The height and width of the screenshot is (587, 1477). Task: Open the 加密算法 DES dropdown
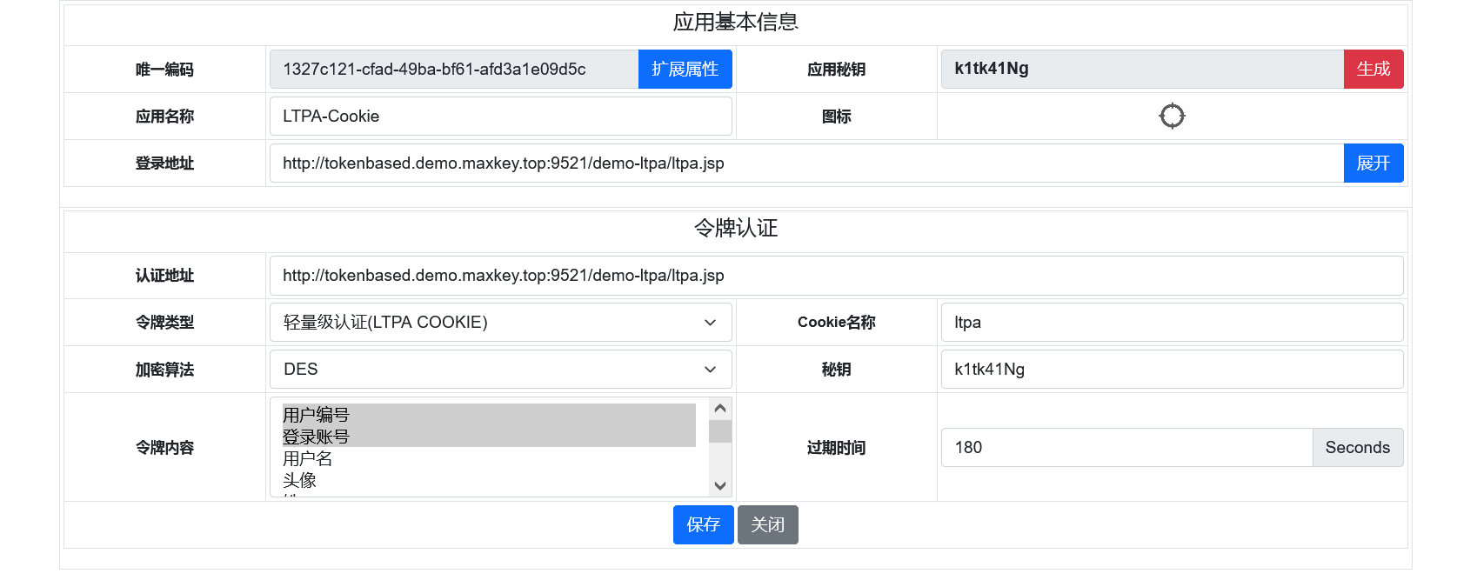500,370
